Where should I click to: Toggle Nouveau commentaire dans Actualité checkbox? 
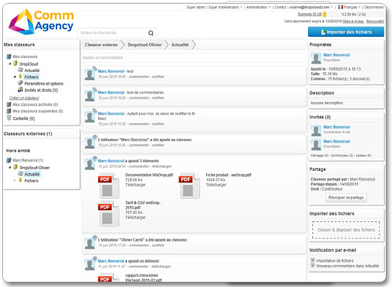point(313,266)
